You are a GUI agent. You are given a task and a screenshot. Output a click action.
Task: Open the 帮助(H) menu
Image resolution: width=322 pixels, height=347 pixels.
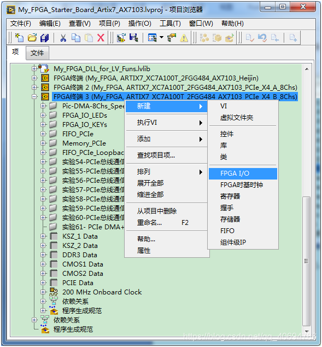point(232,24)
